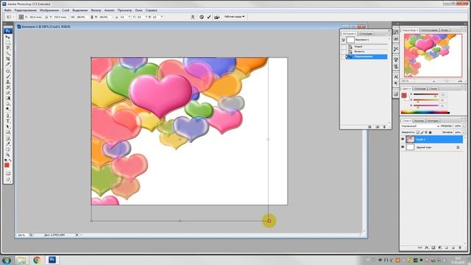Screen dimensions: 471x265
Task: Select the Rectangular Marquee tool
Action: pyautogui.click(x=8, y=43)
